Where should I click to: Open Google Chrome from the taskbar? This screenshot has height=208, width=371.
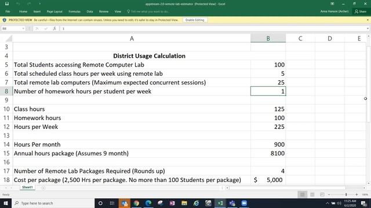click(136, 203)
